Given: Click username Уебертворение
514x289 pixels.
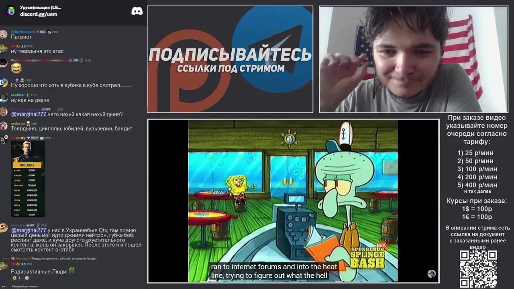Looking at the screenshot, I should click(23, 32).
